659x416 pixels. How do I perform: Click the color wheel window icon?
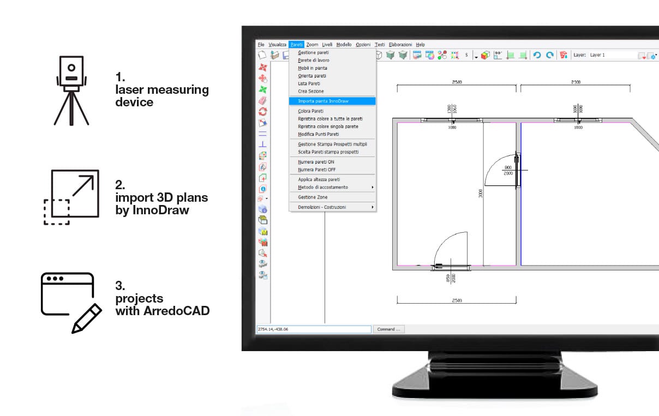click(x=430, y=55)
